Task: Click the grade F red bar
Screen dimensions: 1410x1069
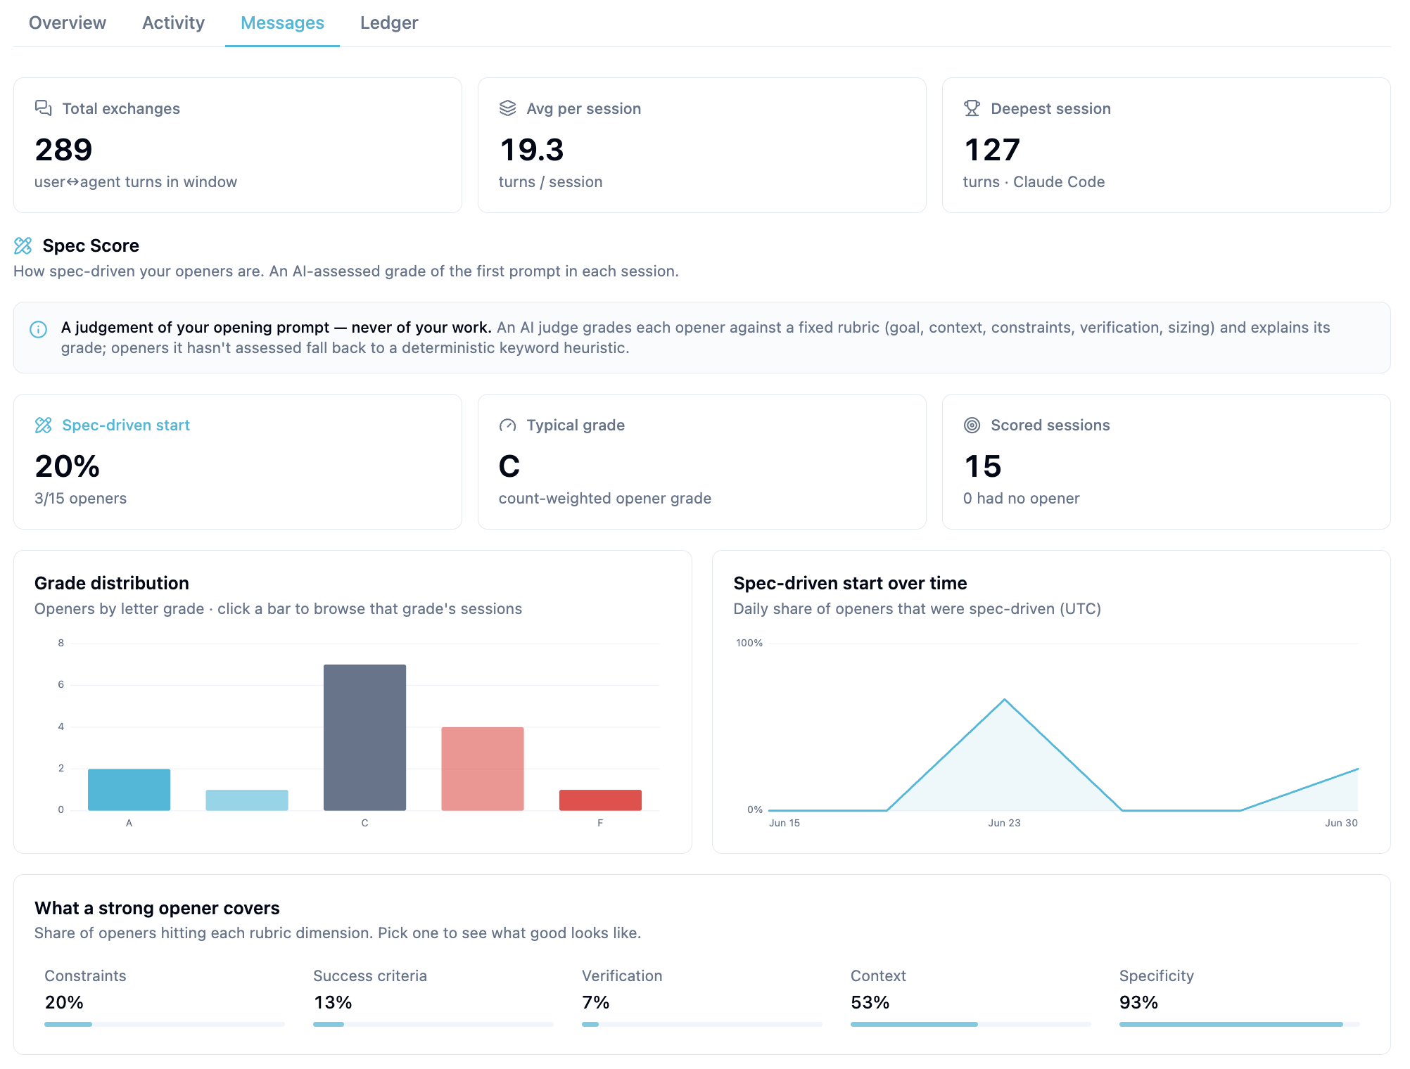Action: [600, 800]
